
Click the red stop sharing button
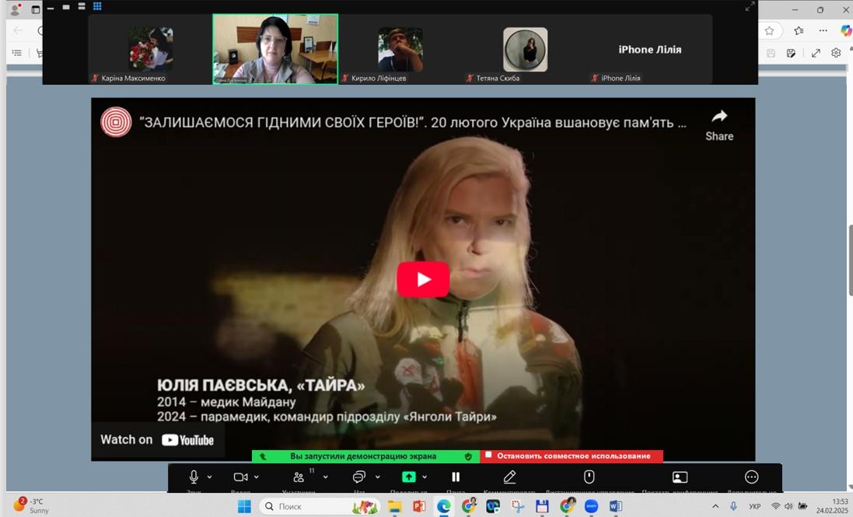point(572,456)
